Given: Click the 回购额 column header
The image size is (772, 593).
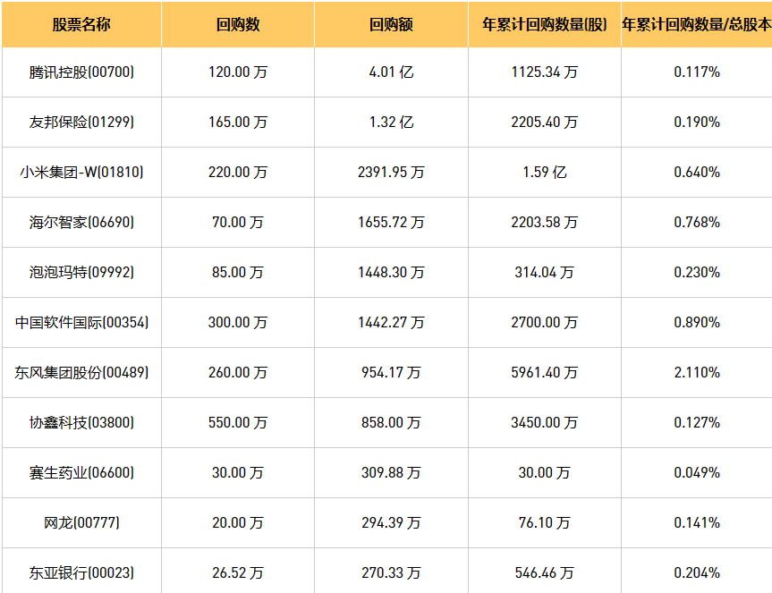Looking at the screenshot, I should 391,24.
